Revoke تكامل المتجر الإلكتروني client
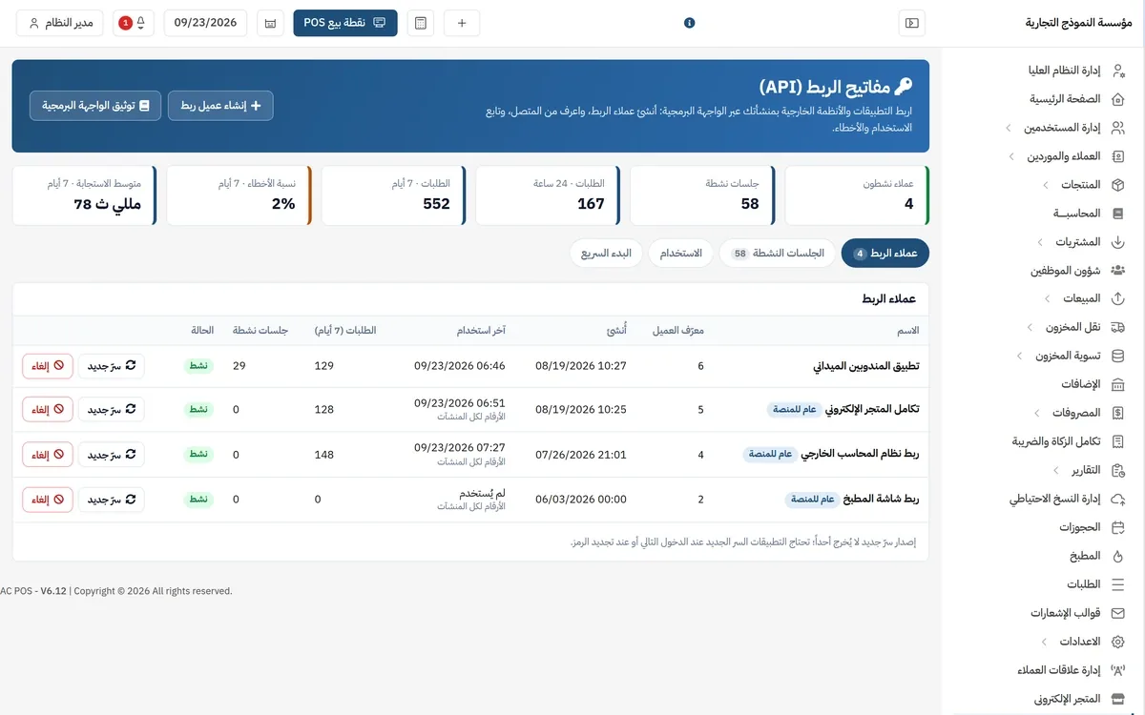The height and width of the screenshot is (715, 1145). coord(48,410)
